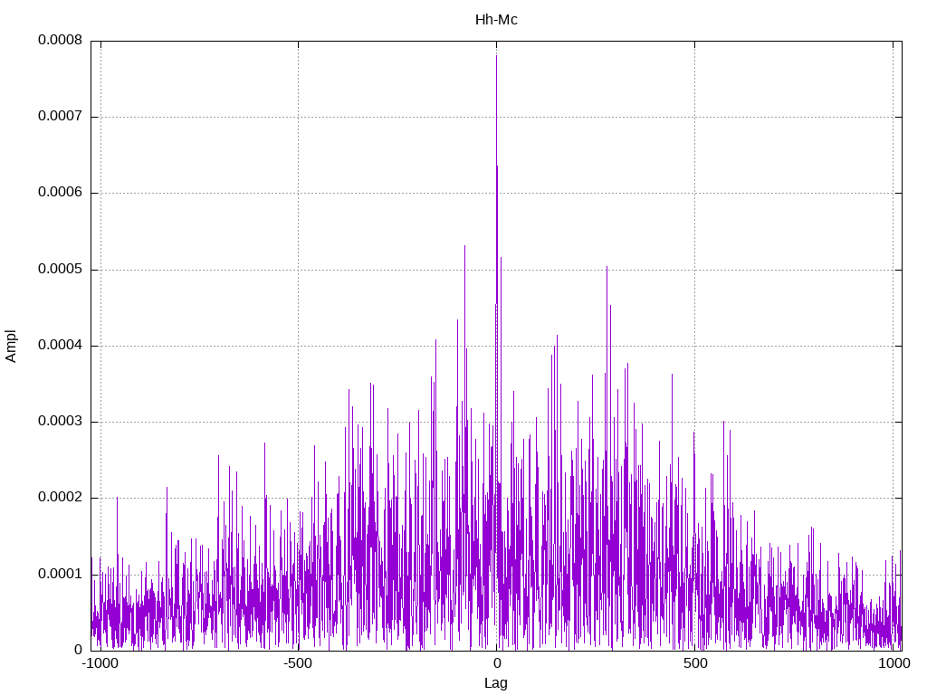Select the 0.0003 y-axis tick label
This screenshot has height=695, width=927.
point(61,421)
